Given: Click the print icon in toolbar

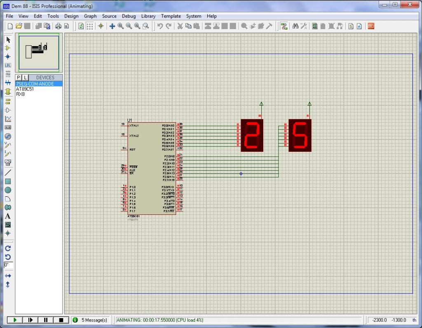Looking at the screenshot, I should 58,26.
